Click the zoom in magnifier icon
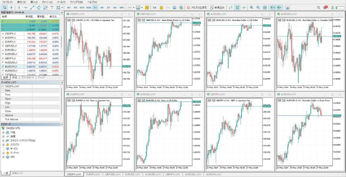The height and width of the screenshot is (177, 346). (251, 7)
